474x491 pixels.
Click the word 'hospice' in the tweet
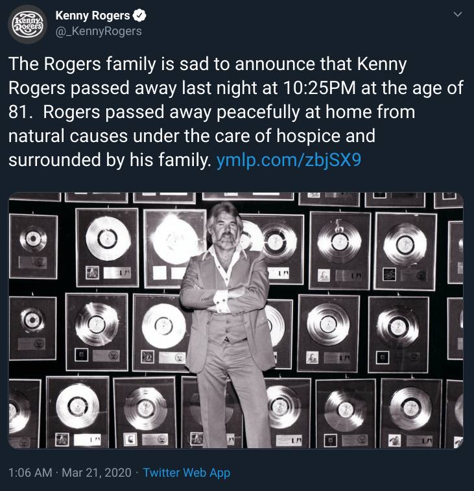pos(309,136)
